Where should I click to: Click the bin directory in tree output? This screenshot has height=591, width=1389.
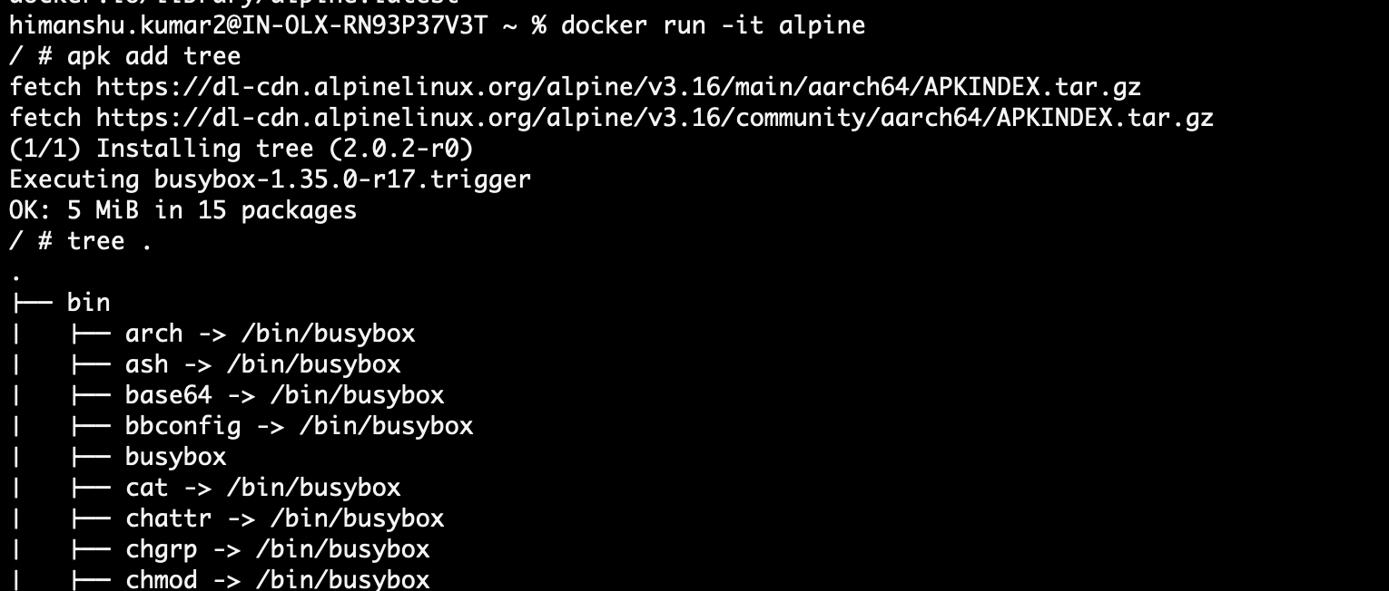point(89,303)
